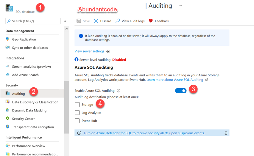Click the Data Discovery & Classification icon

tap(7, 102)
